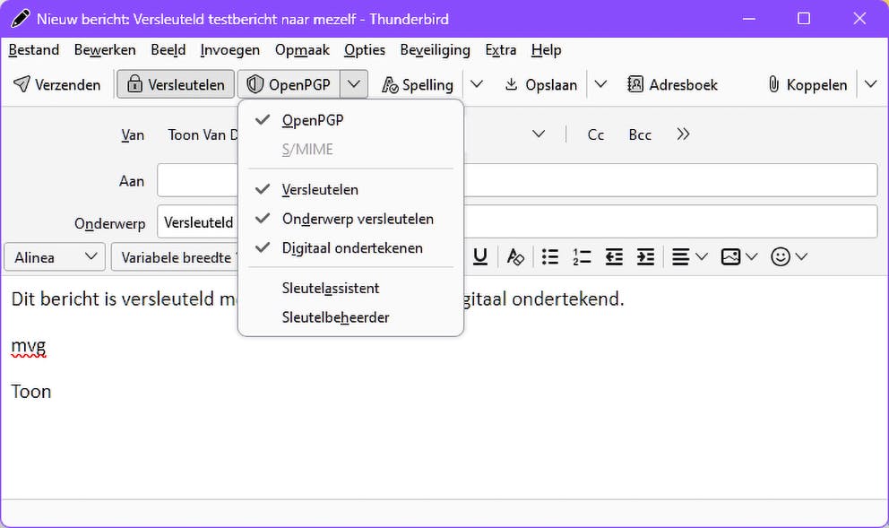
Task: Open the emoji smiley picker
Action: click(x=789, y=257)
